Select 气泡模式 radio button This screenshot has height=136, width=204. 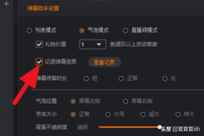[82, 31]
